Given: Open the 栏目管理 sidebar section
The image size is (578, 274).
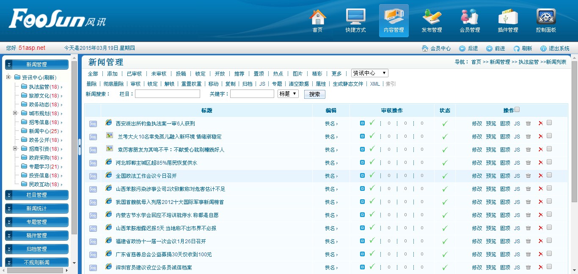Looking at the screenshot, I should pyautogui.click(x=36, y=195).
